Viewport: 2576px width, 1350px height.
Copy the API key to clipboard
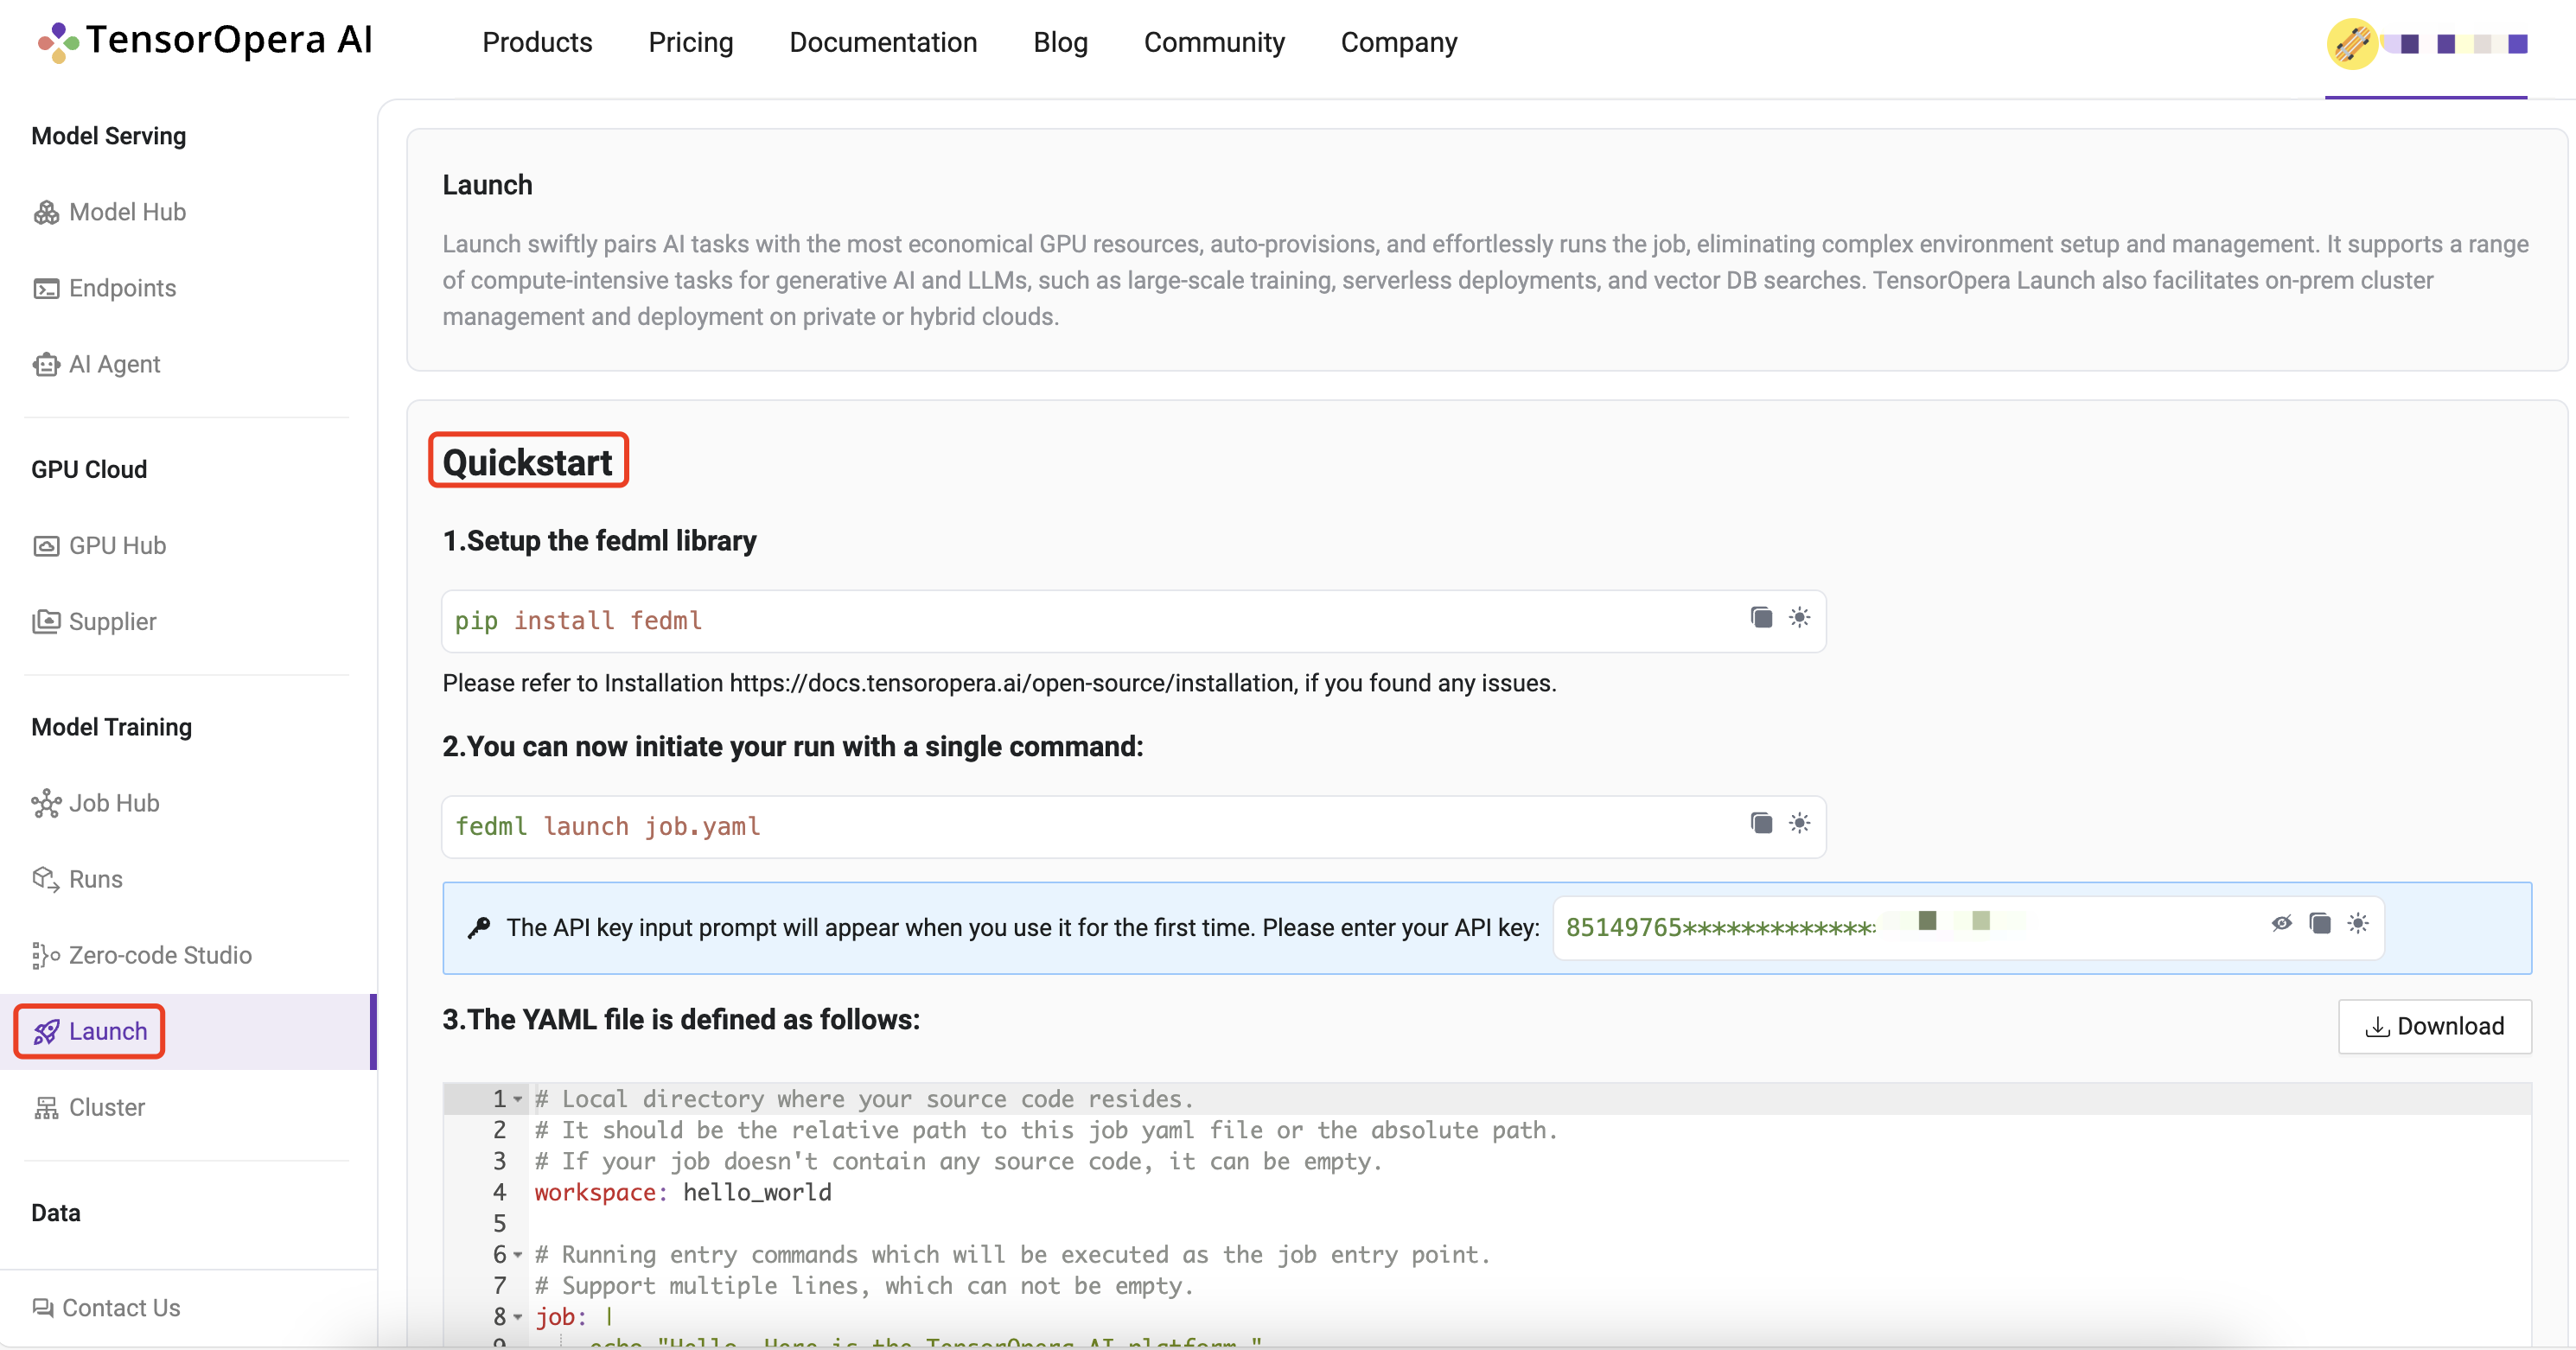point(2320,923)
